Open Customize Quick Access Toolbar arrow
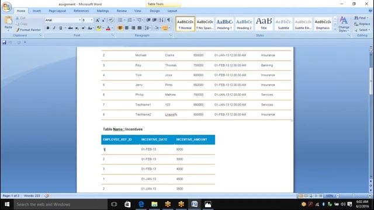 pyautogui.click(x=25, y=43)
